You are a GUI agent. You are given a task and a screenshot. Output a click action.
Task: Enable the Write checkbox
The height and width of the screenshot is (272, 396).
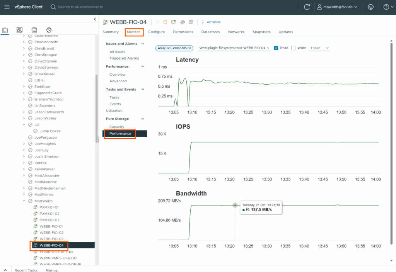pos(293,48)
